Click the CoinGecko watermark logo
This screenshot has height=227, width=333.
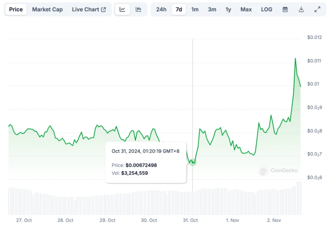(278, 171)
